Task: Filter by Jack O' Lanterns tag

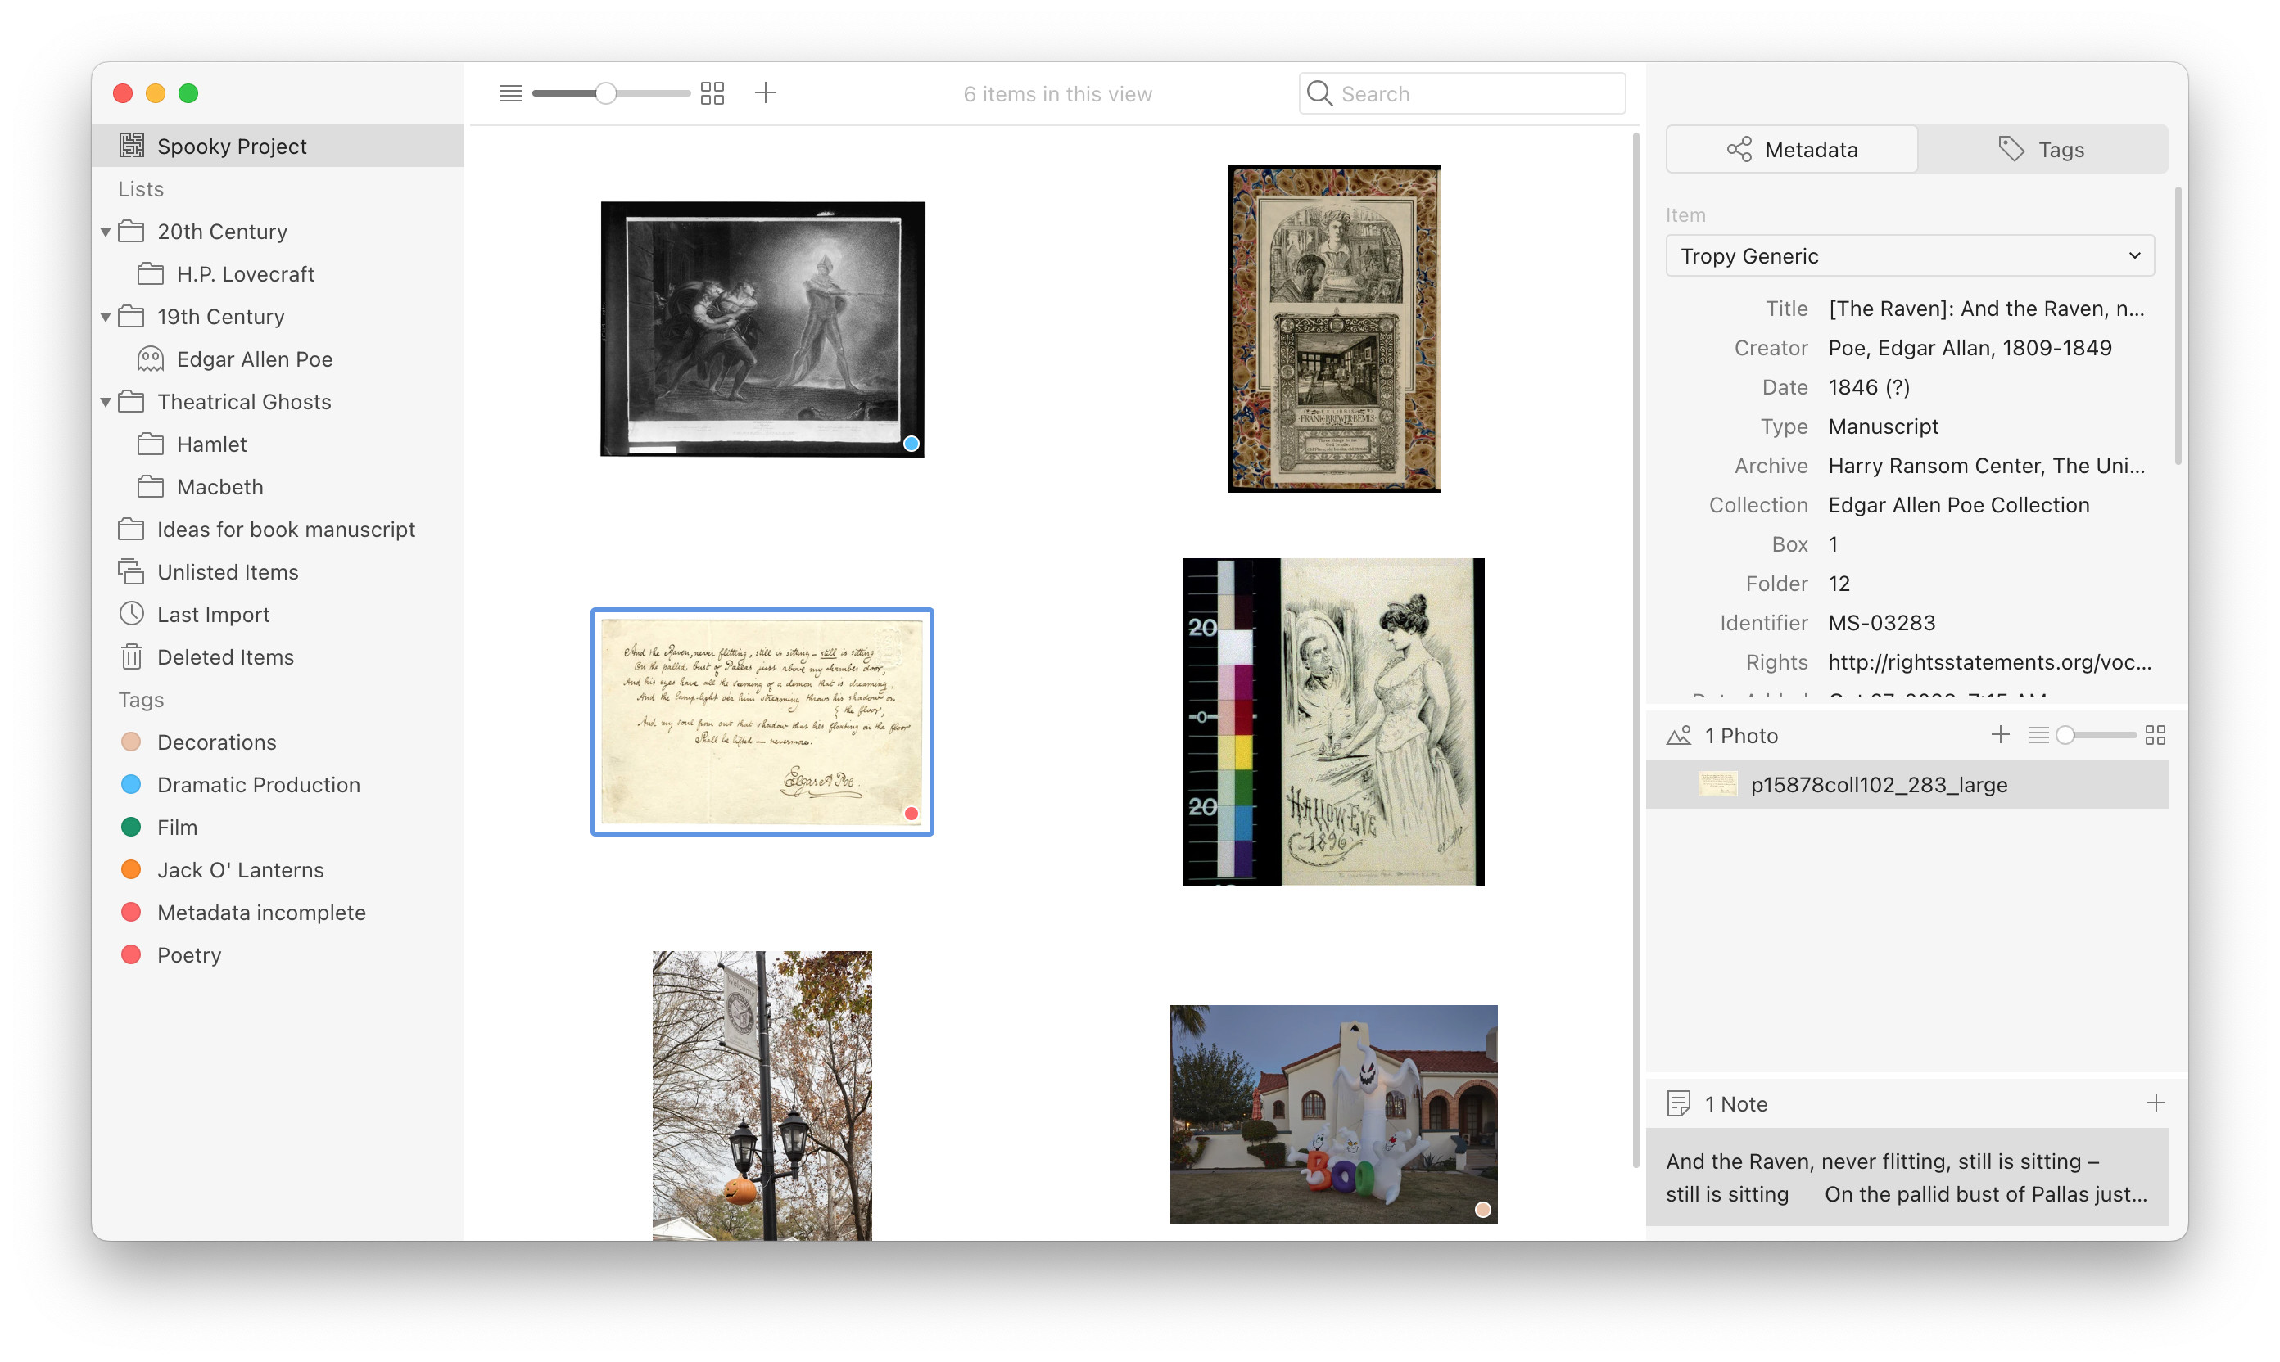Action: tap(278, 869)
